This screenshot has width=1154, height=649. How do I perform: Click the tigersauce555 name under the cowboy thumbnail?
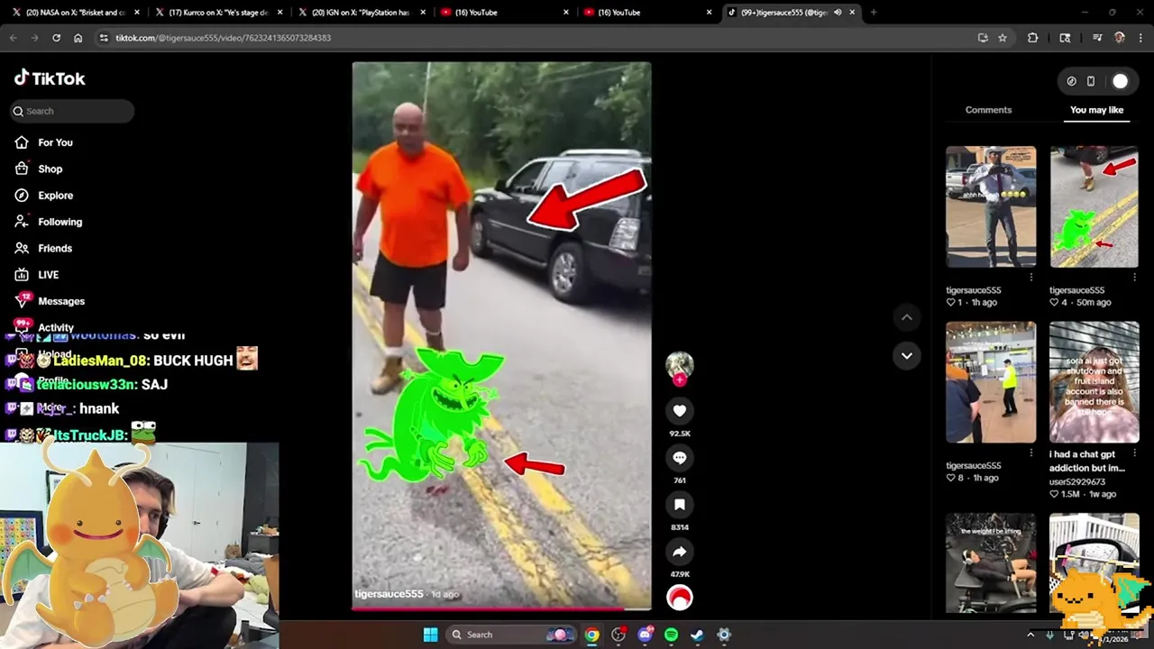[973, 290]
